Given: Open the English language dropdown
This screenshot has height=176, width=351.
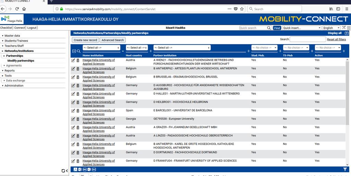Looking at the screenshot, I should click(x=331, y=28).
